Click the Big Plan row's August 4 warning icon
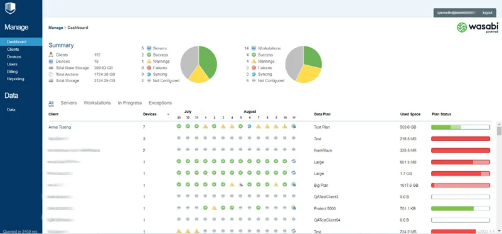Image resolution: width=502 pixels, height=234 pixels. (232, 184)
